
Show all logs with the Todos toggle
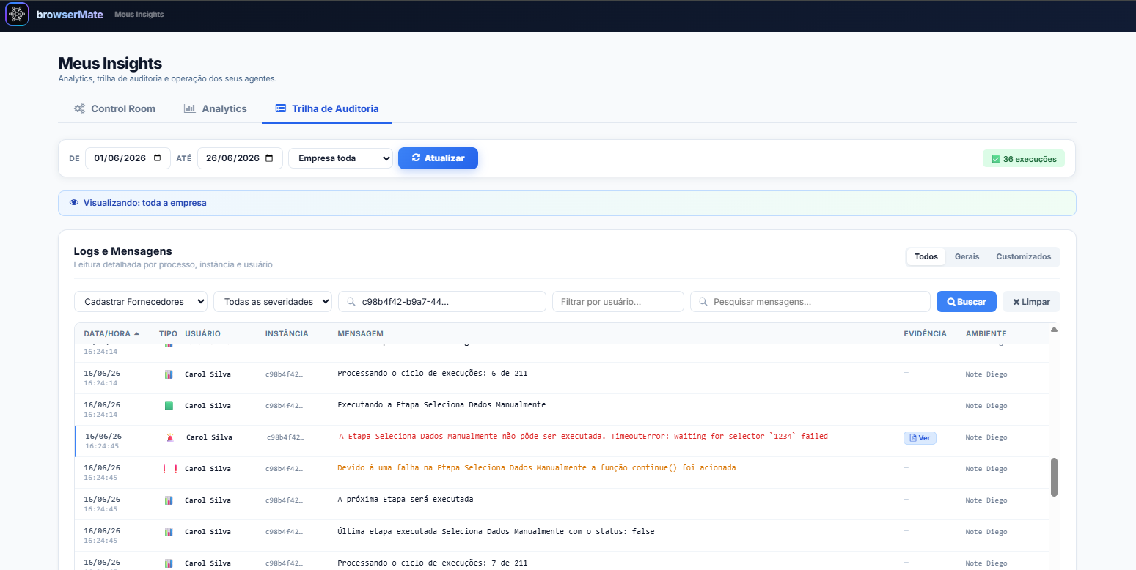click(926, 257)
